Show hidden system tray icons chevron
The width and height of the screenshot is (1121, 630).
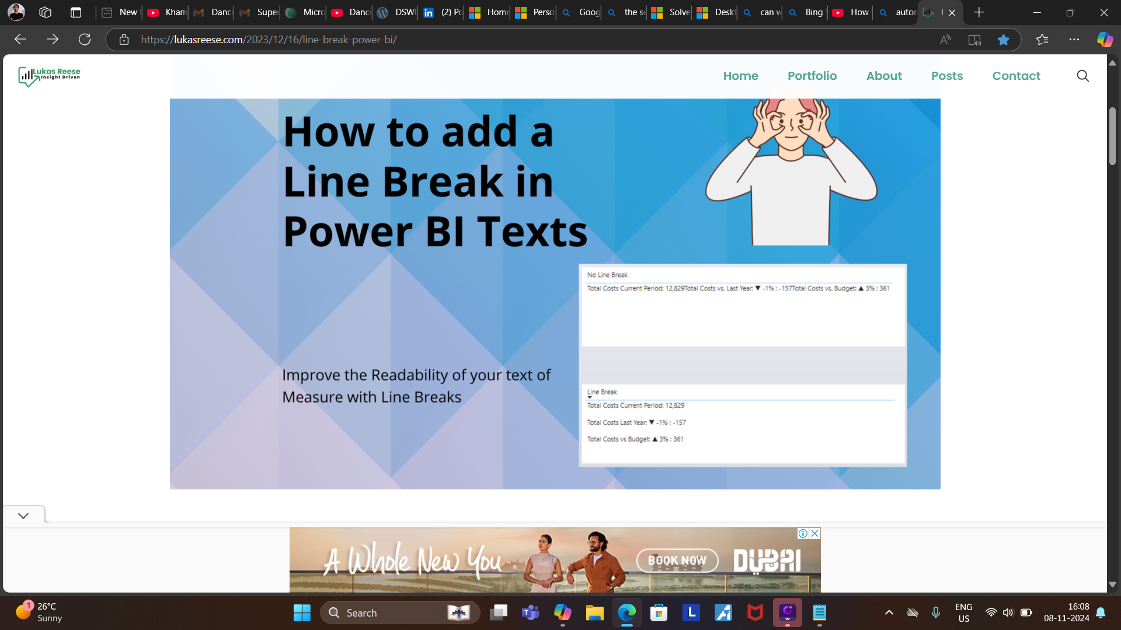(x=889, y=612)
